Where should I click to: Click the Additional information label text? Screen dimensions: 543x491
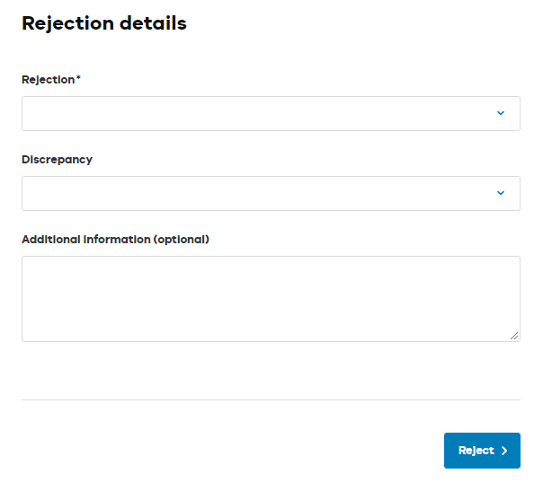86,240
